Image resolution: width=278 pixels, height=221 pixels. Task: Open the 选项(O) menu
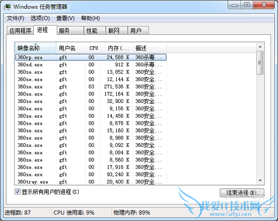tap(40, 18)
